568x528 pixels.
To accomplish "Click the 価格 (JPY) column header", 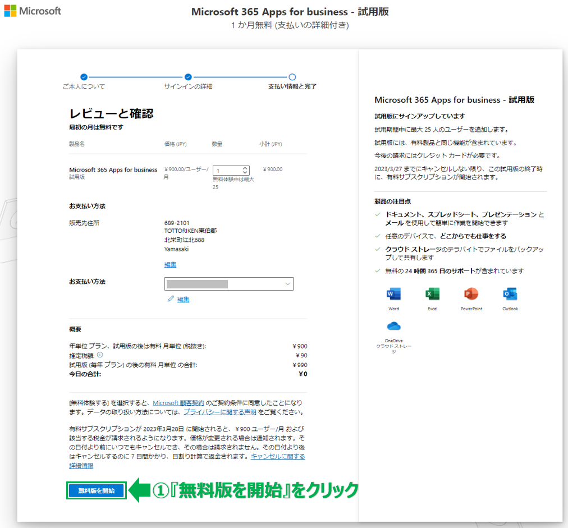I will [x=175, y=144].
